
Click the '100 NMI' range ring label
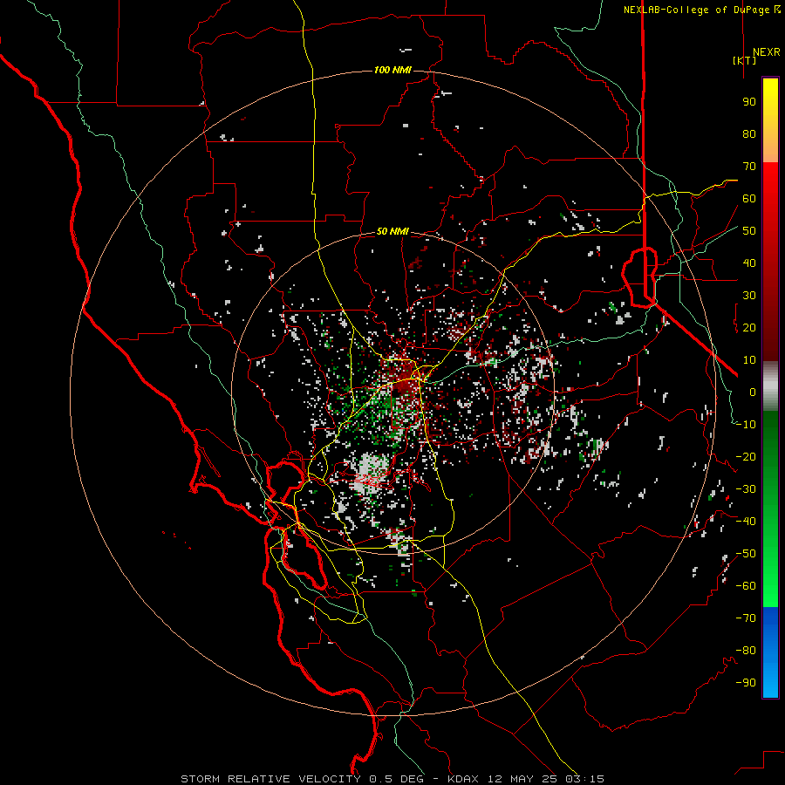(x=392, y=70)
